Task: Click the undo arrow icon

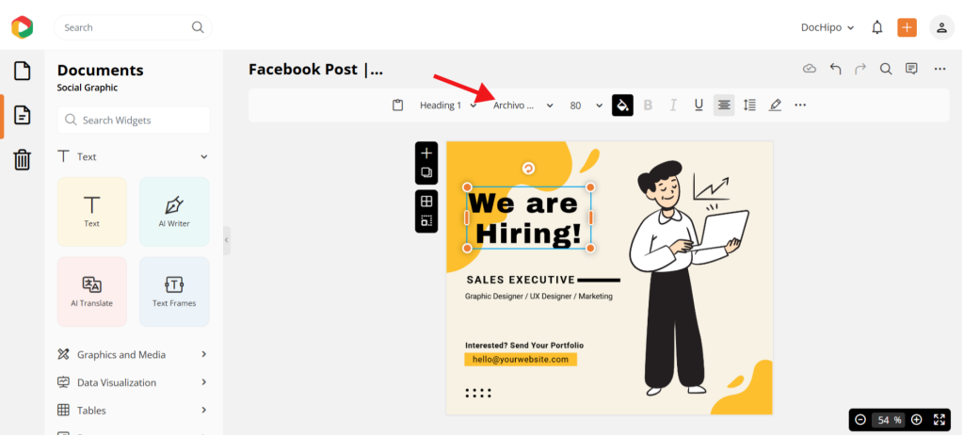Action: [835, 69]
